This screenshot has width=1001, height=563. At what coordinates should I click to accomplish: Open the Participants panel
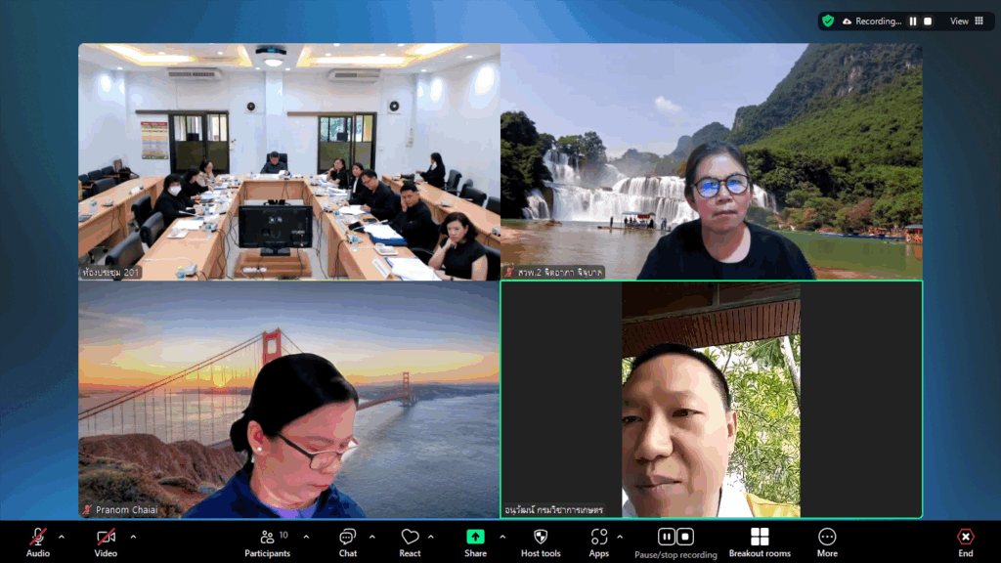pyautogui.click(x=267, y=542)
